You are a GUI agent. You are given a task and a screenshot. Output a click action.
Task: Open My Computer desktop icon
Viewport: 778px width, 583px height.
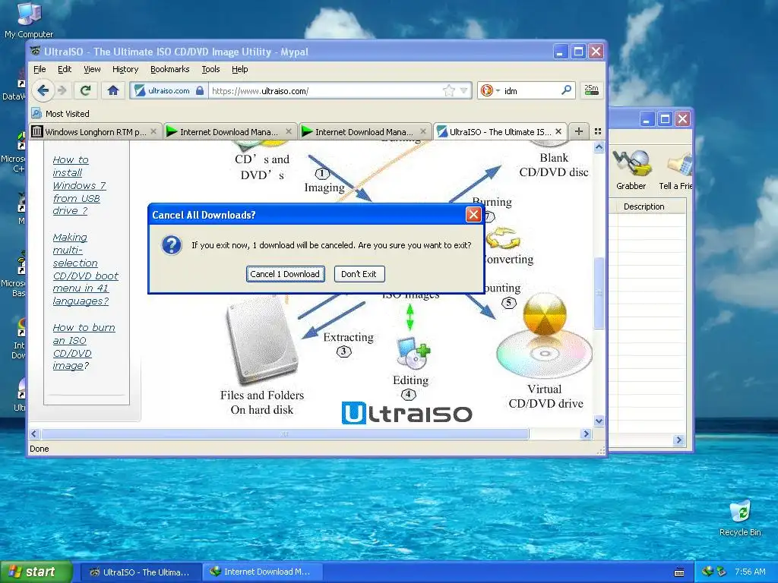click(x=29, y=20)
